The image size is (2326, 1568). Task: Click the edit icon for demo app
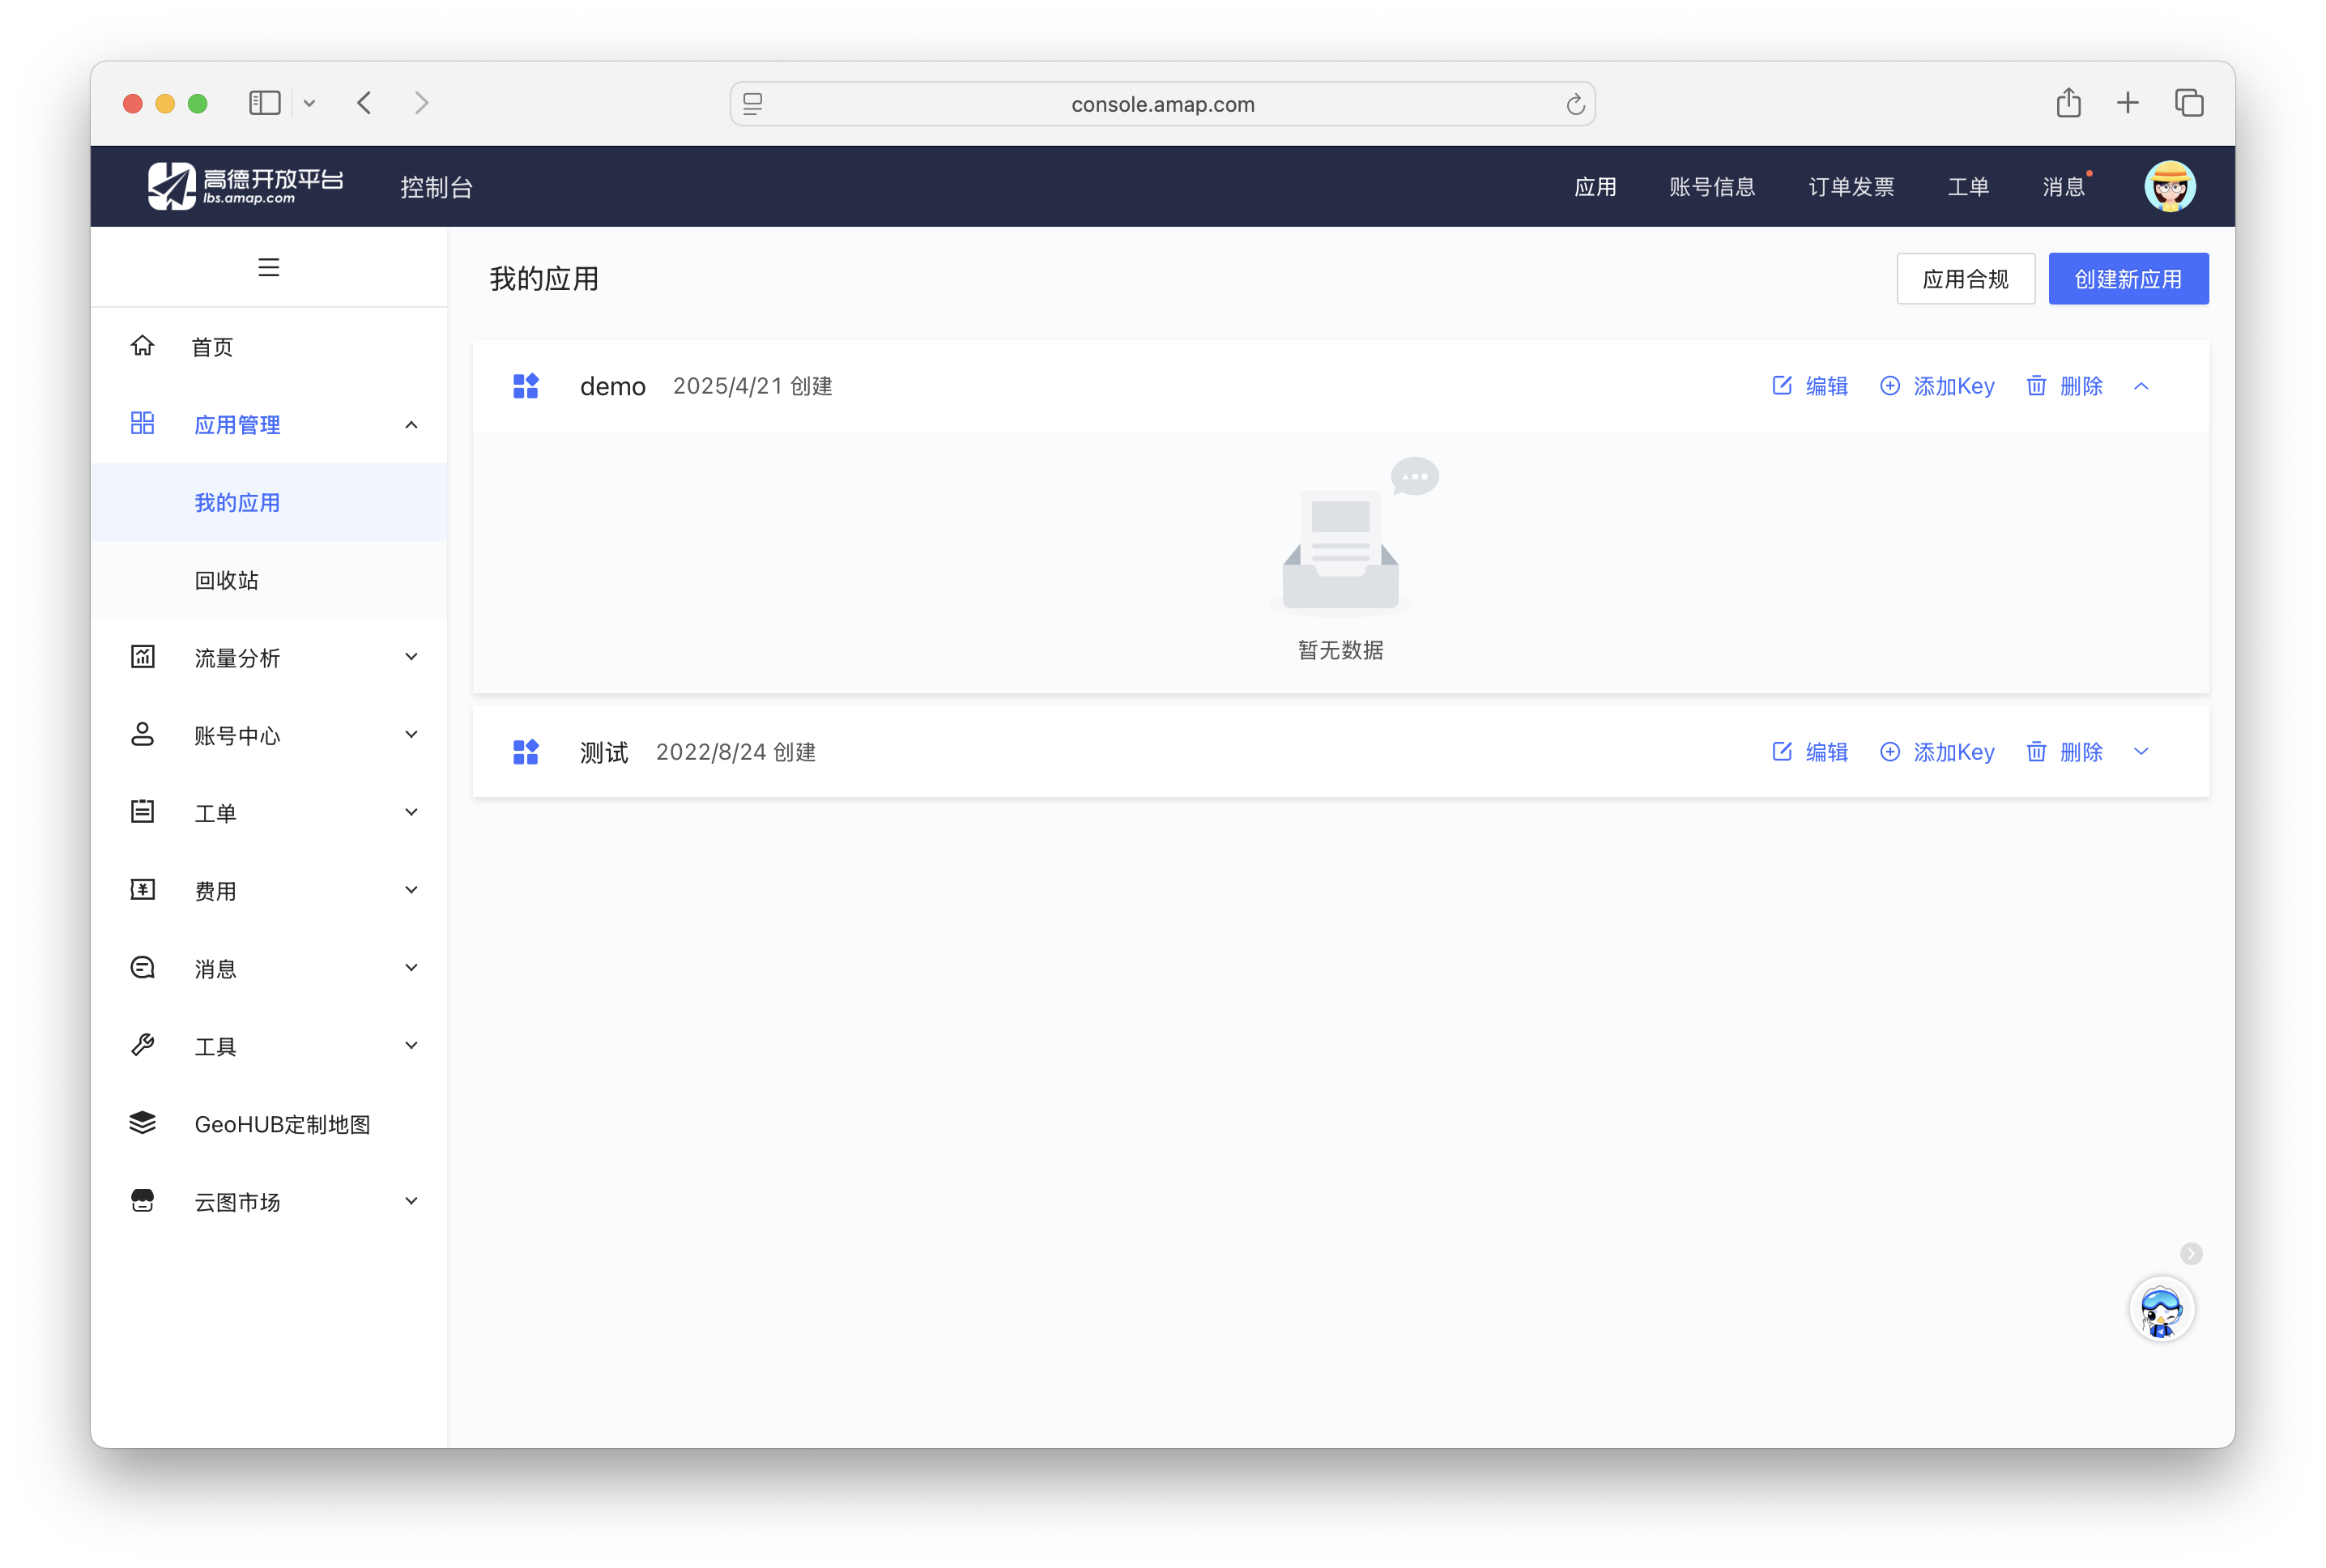(1782, 386)
